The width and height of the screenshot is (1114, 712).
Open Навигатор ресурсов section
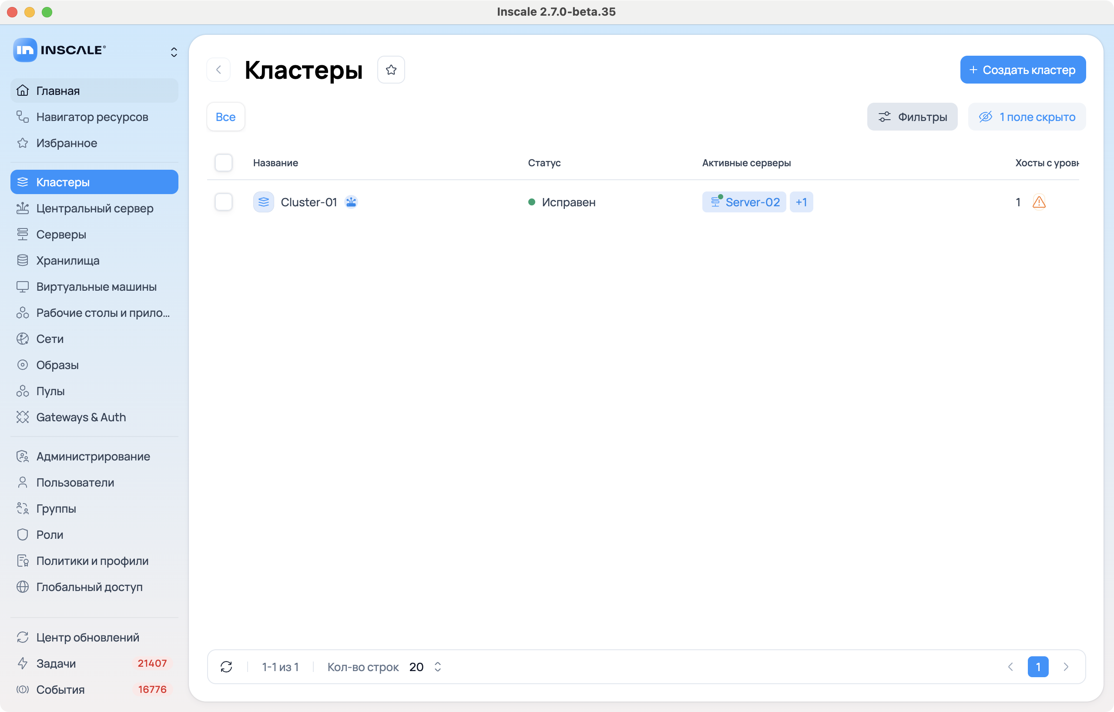point(94,117)
